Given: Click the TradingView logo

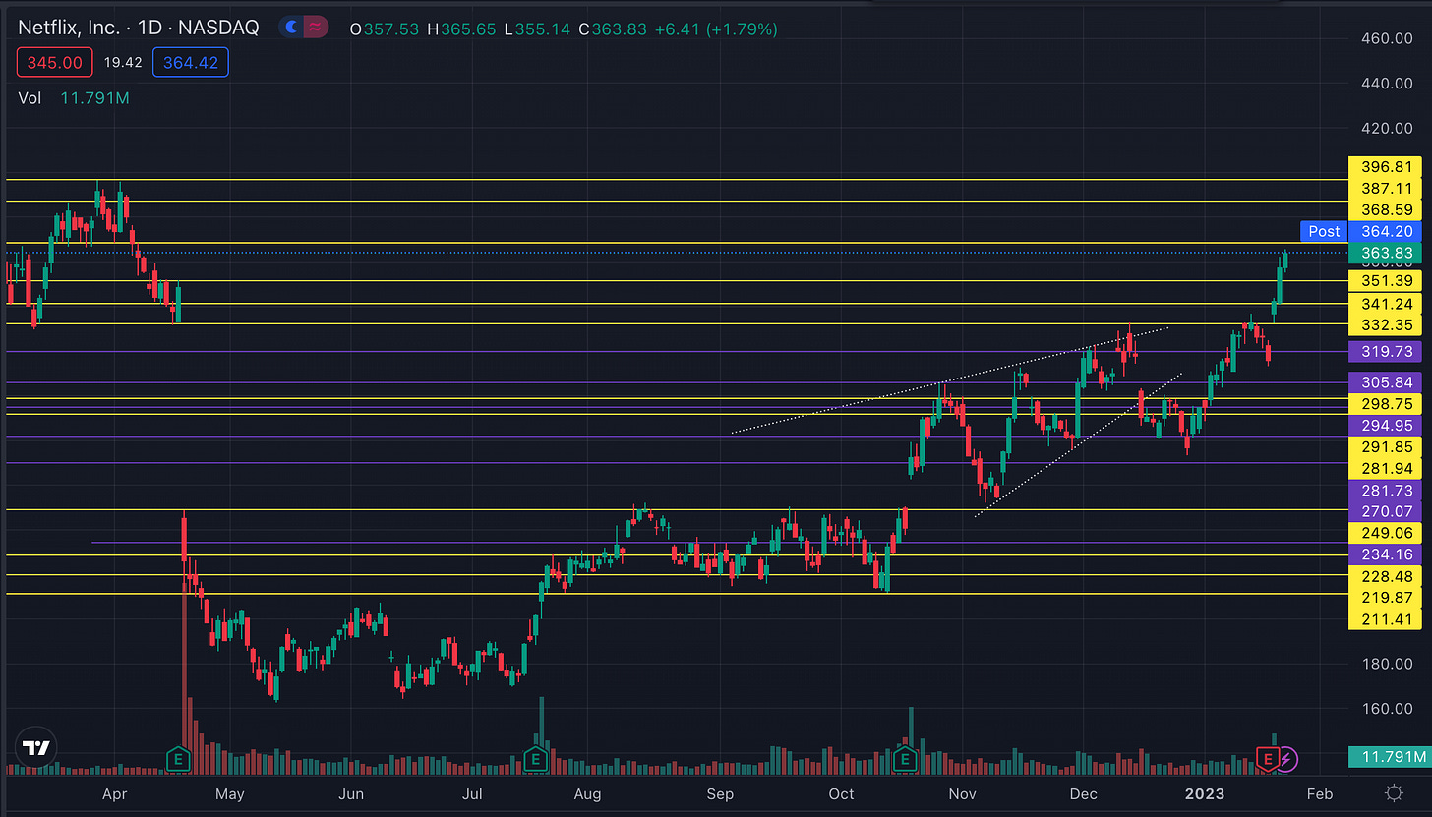Looking at the screenshot, I should tap(35, 747).
